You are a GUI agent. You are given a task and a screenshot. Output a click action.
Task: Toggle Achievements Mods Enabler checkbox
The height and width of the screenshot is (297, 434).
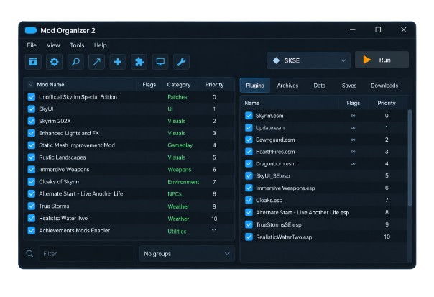click(32, 231)
